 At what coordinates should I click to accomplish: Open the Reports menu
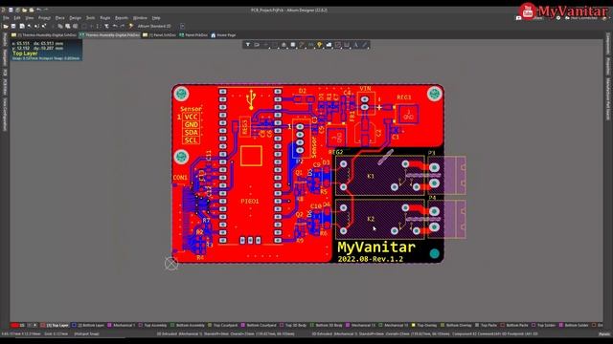[122, 18]
